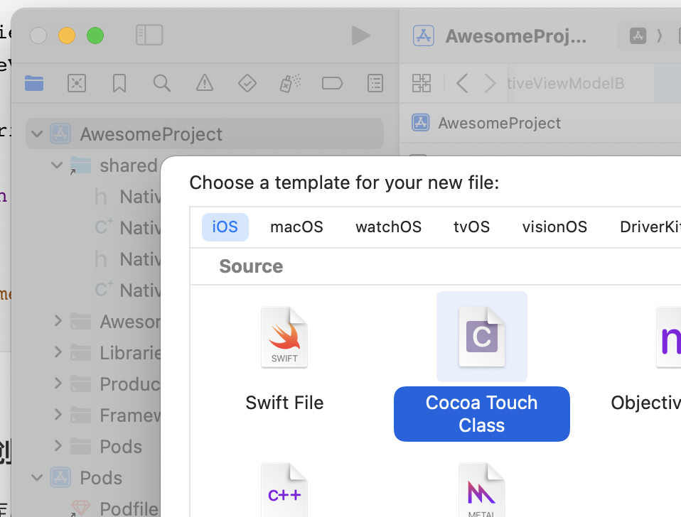Toggle the navigator sidebar button
Image resolution: width=681 pixels, height=517 pixels.
[149, 35]
